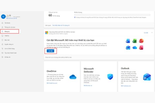Open the Mở OneDrive.com link

point(52,83)
